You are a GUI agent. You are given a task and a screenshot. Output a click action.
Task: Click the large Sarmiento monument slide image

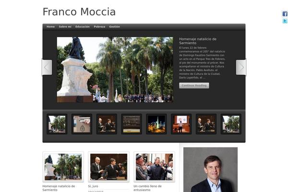coord(115,70)
